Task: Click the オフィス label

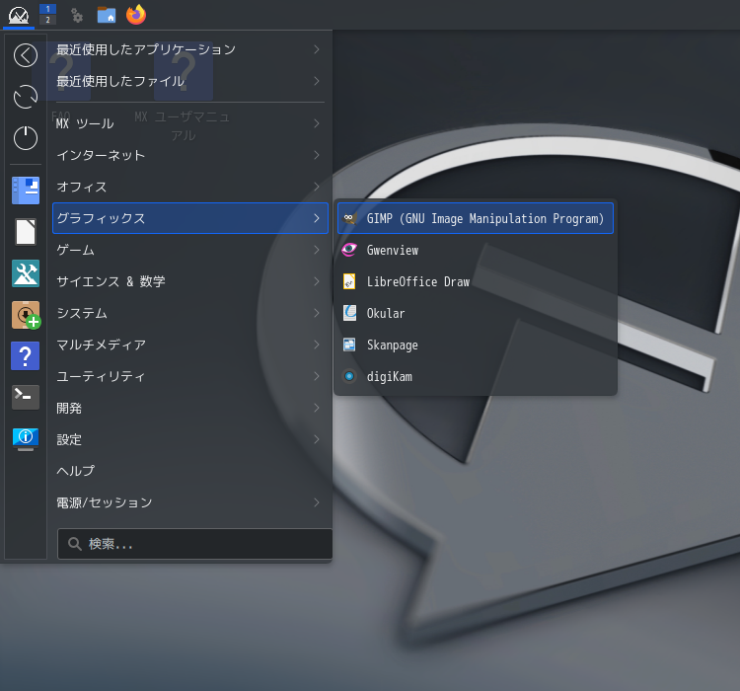Action: (x=82, y=187)
